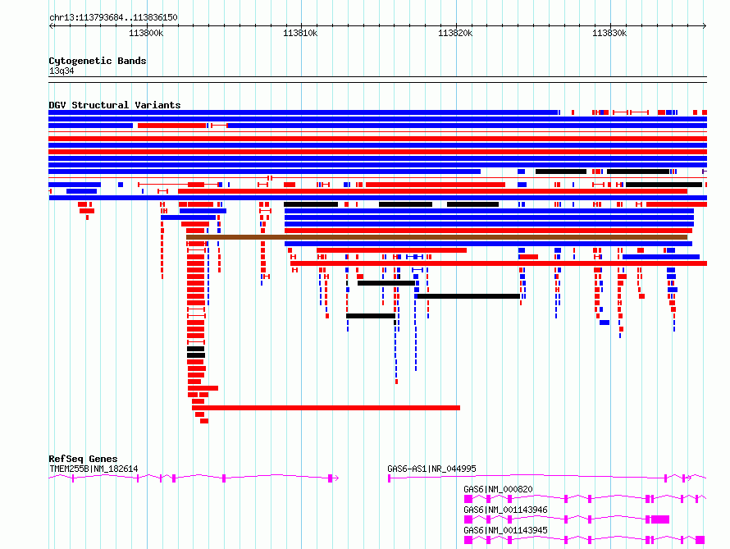This screenshot has height=549, width=730.
Task: Click the topmost blue DGV variant bar
Action: pyautogui.click(x=303, y=112)
